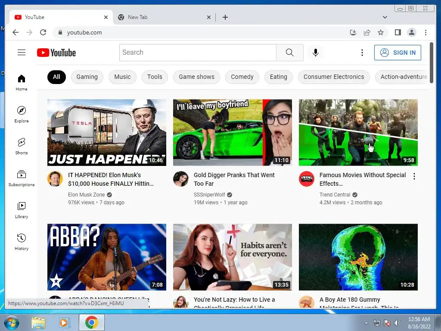
Task: Open action menu for Famous Movies video
Action: click(x=414, y=176)
